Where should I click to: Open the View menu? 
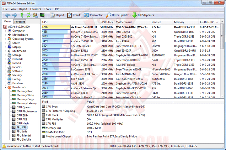tap(13, 9)
